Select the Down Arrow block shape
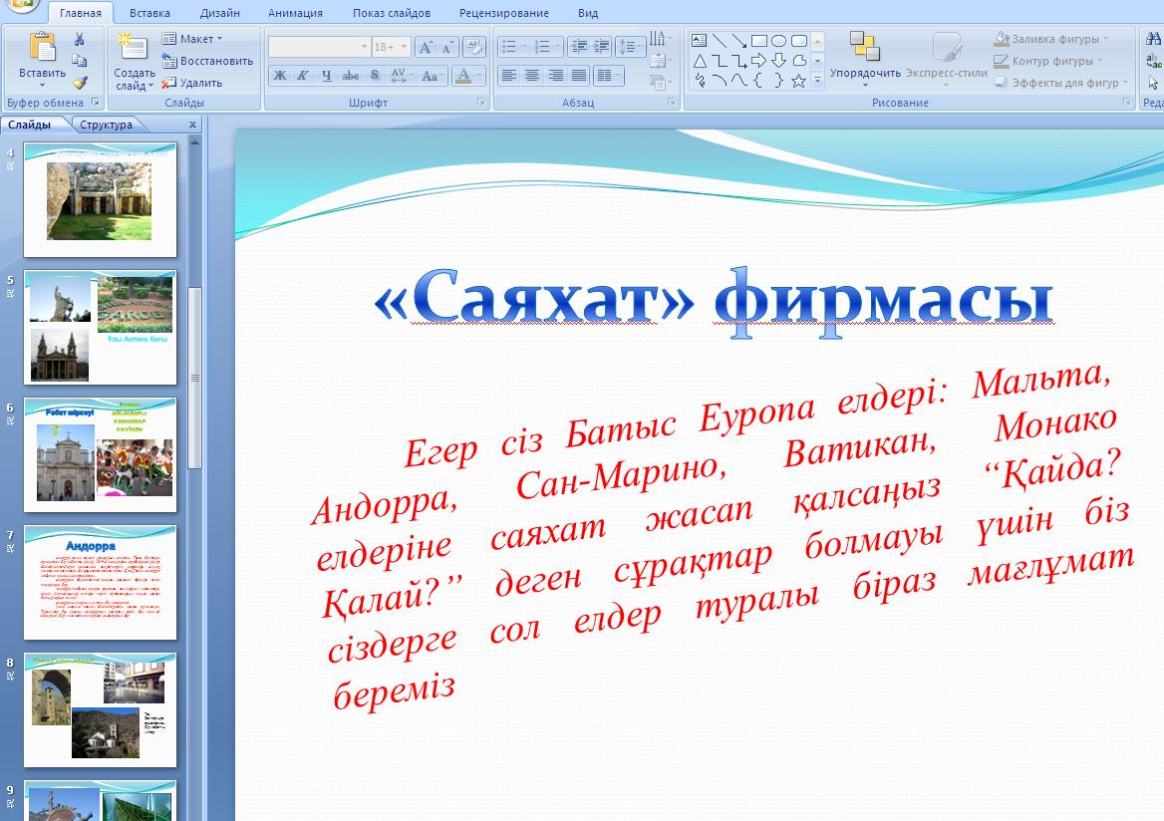This screenshot has height=821, width=1164. 778,61
